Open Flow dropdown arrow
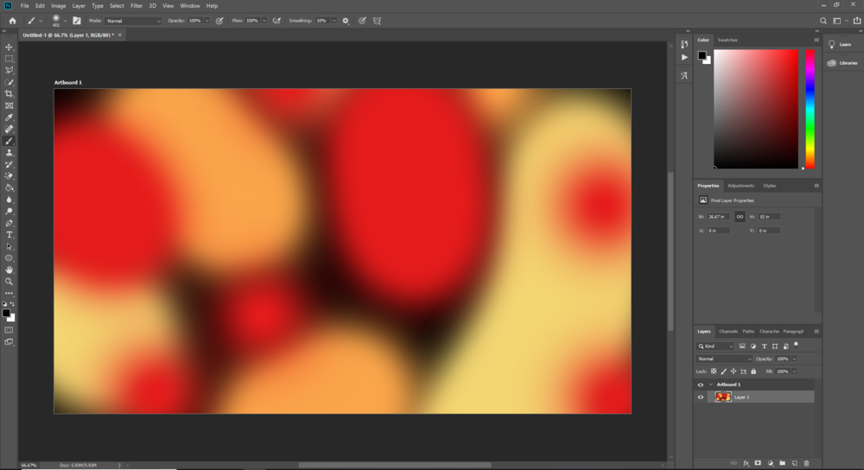 (264, 21)
